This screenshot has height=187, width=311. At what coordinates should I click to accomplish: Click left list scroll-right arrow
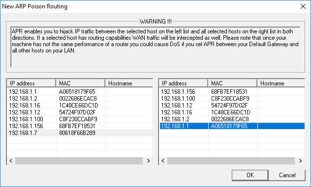[148, 160]
